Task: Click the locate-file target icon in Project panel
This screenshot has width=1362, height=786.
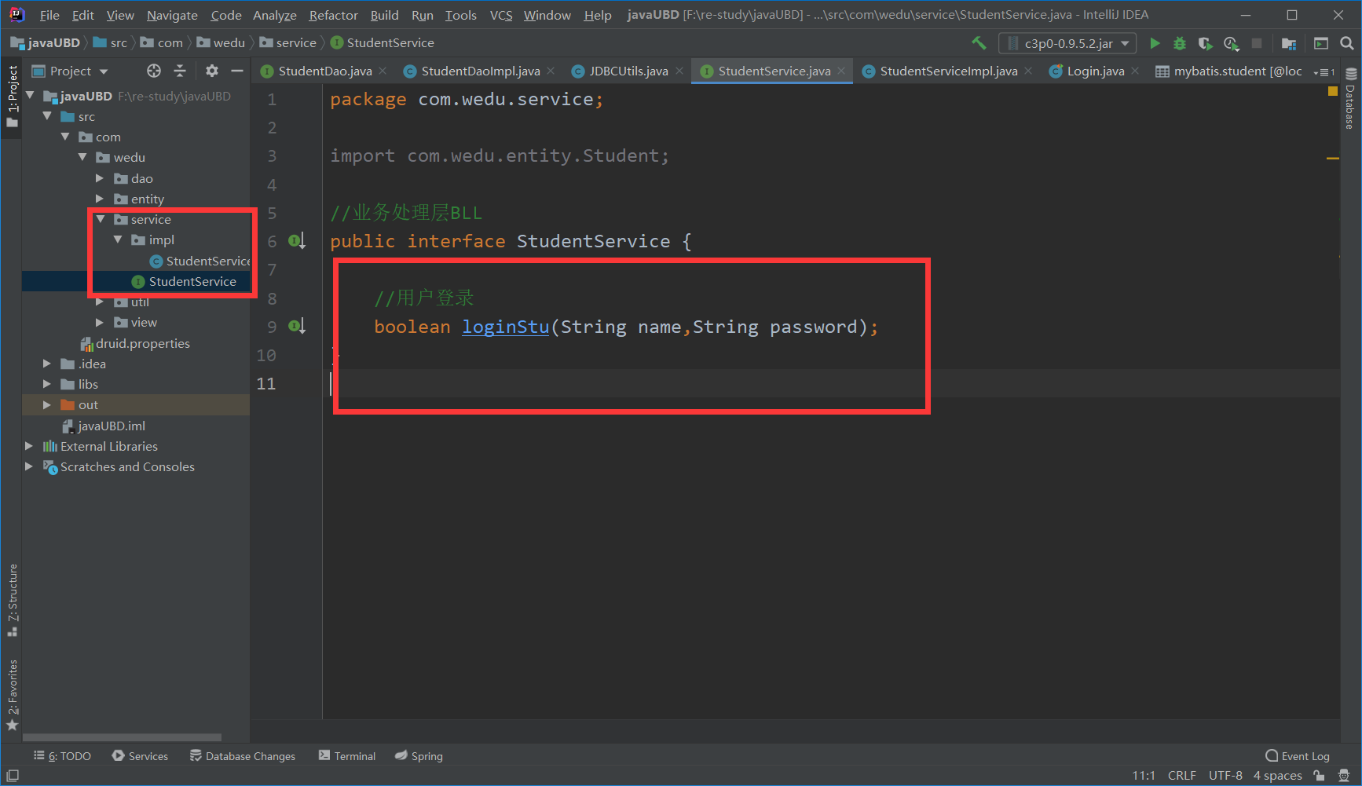Action: point(154,71)
